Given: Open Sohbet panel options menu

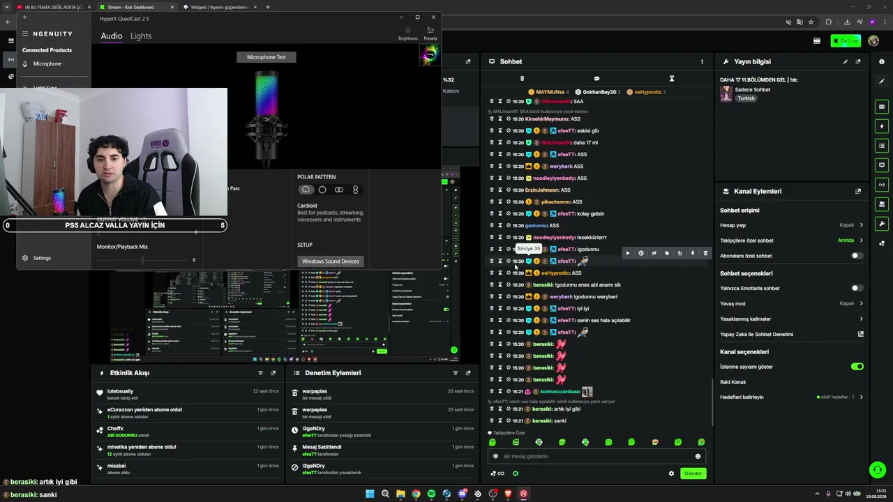Looking at the screenshot, I should 702,61.
